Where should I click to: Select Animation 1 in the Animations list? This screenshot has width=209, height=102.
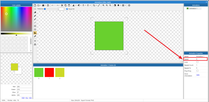pyautogui.click(x=194, y=8)
